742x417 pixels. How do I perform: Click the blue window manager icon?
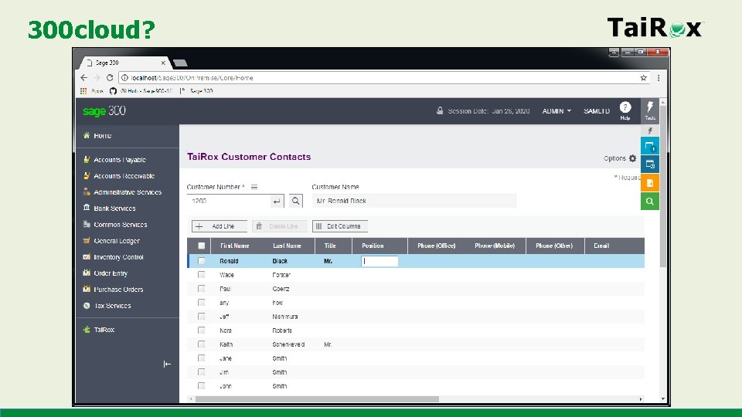(x=650, y=146)
